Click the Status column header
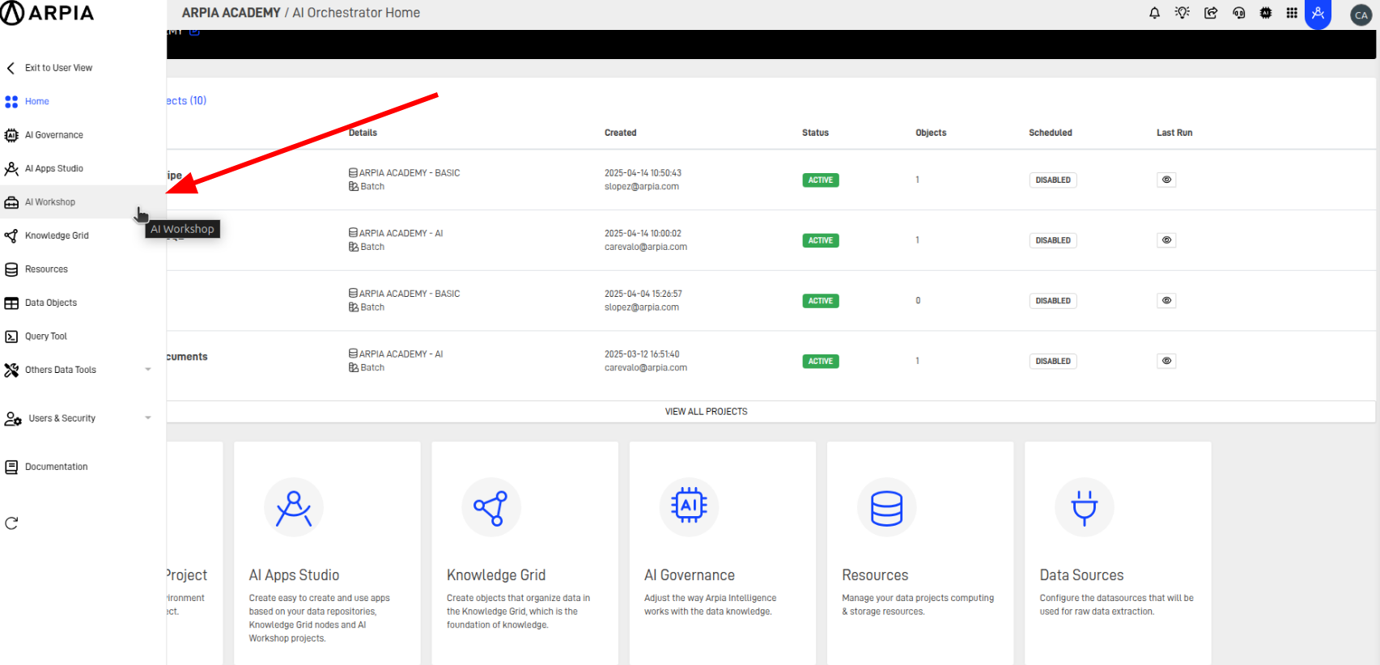Viewport: 1380px width, 665px height. point(815,133)
